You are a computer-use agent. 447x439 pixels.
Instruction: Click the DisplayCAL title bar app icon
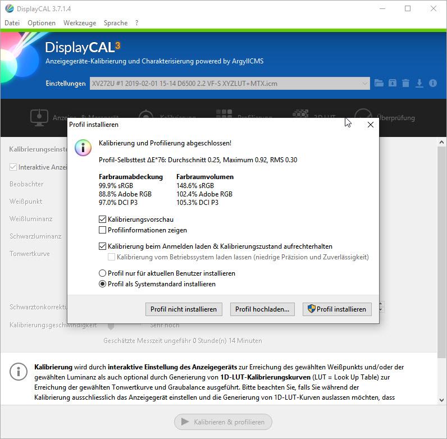[x=10, y=8]
